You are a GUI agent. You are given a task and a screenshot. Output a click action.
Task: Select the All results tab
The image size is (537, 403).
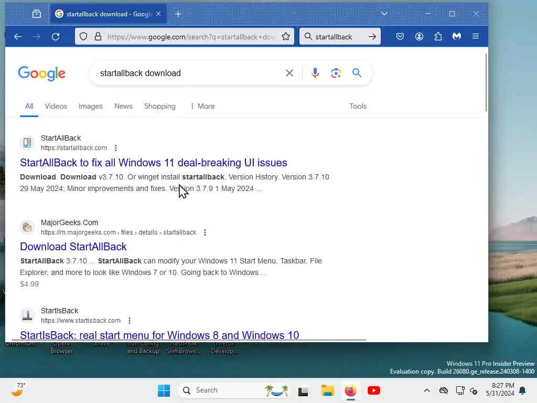click(29, 106)
